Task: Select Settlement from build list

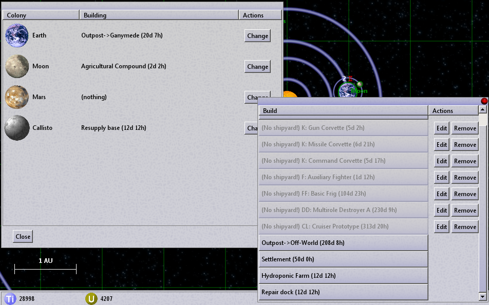Action: click(343, 259)
